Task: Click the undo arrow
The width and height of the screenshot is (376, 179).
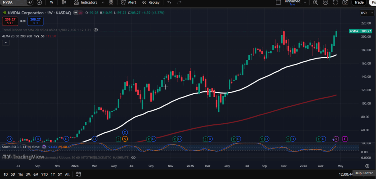Action: click(169, 3)
